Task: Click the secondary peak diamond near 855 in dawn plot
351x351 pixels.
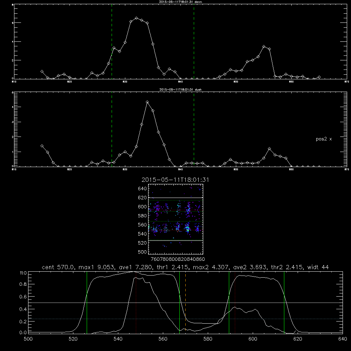Action: pos(264,47)
